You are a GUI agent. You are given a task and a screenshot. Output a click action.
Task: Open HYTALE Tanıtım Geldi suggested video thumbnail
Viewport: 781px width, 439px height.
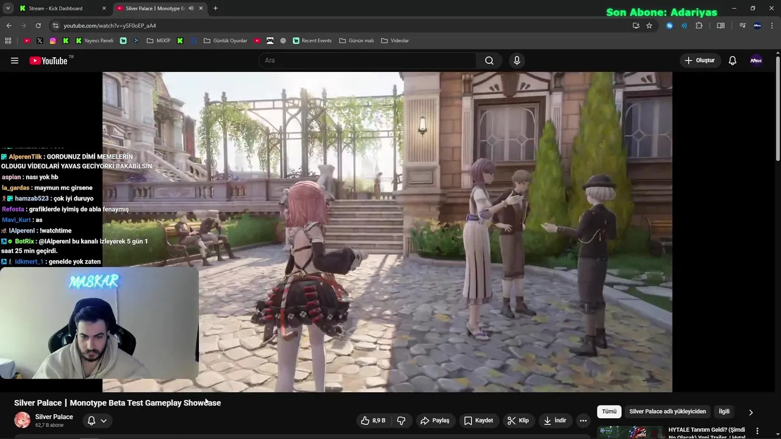point(631,432)
